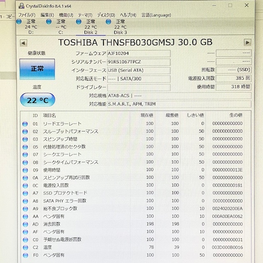The height and width of the screenshot is (263, 263).
Task: Select status icon for row 07 シークエラーレート
Action: [25, 155]
